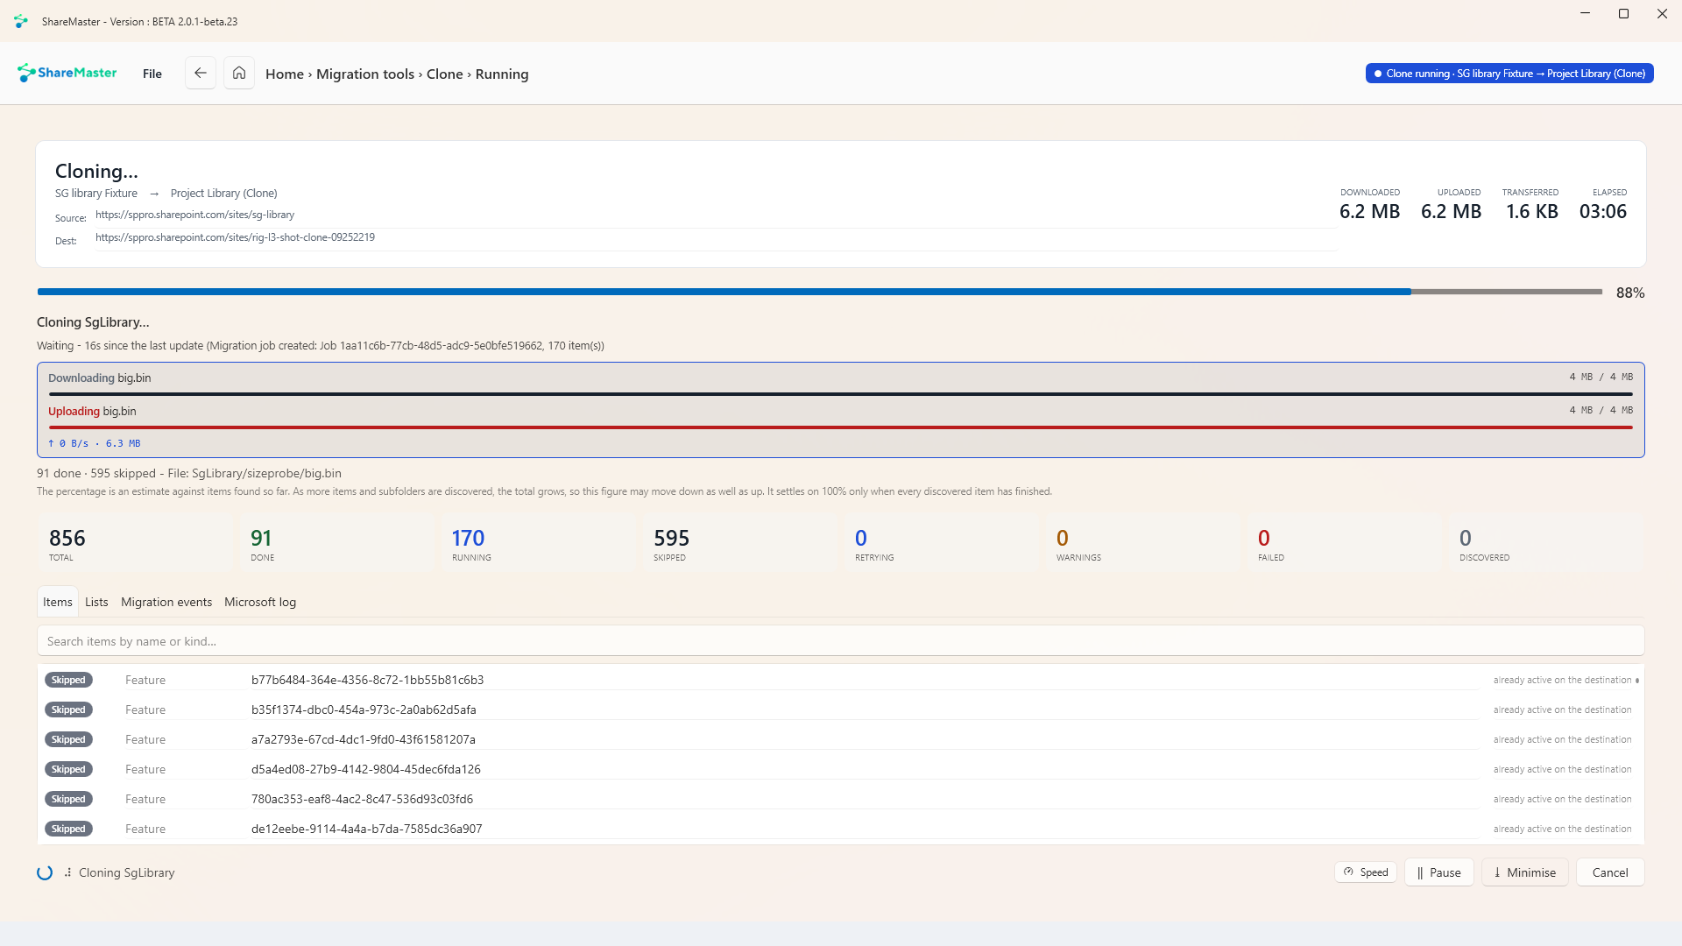Click the 856 Total counter
Image resolution: width=1682 pixels, height=946 pixels.
(x=134, y=544)
